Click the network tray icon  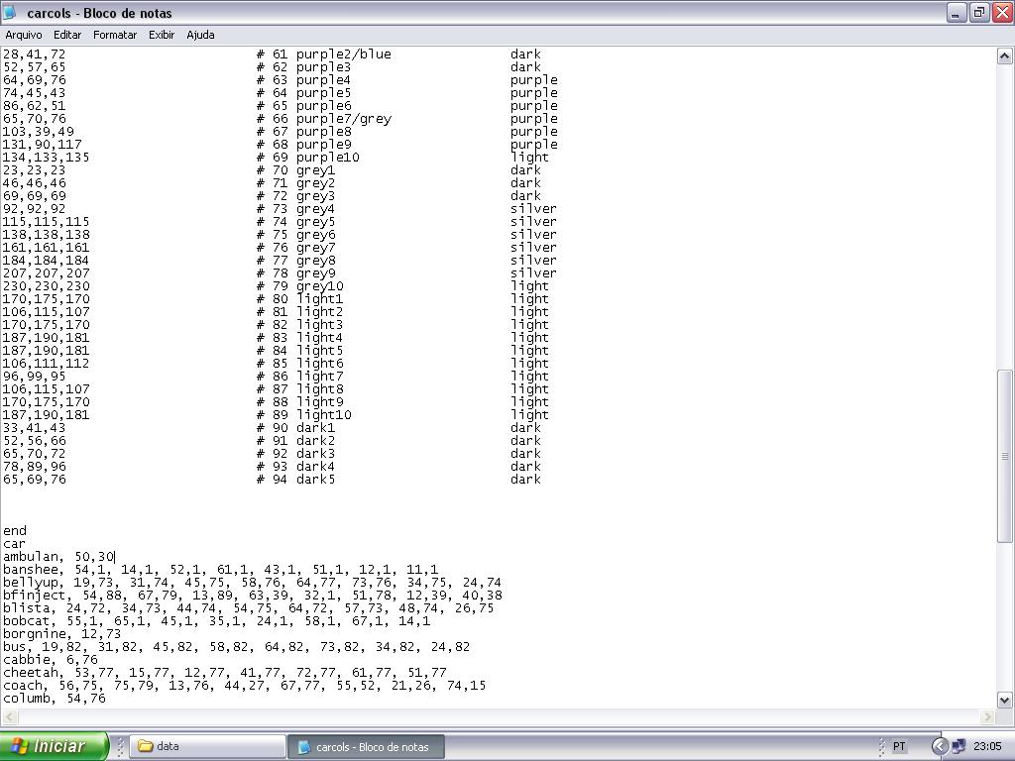959,746
